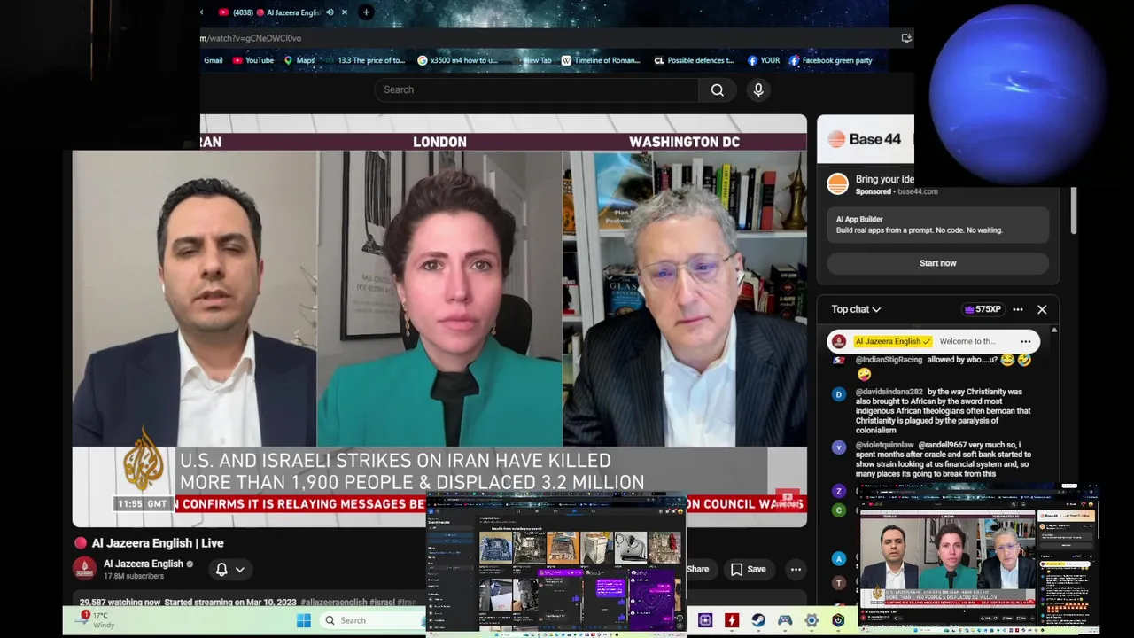The width and height of the screenshot is (1134, 638).
Task: Click the YouTube search magnifier button
Action: [x=718, y=89]
